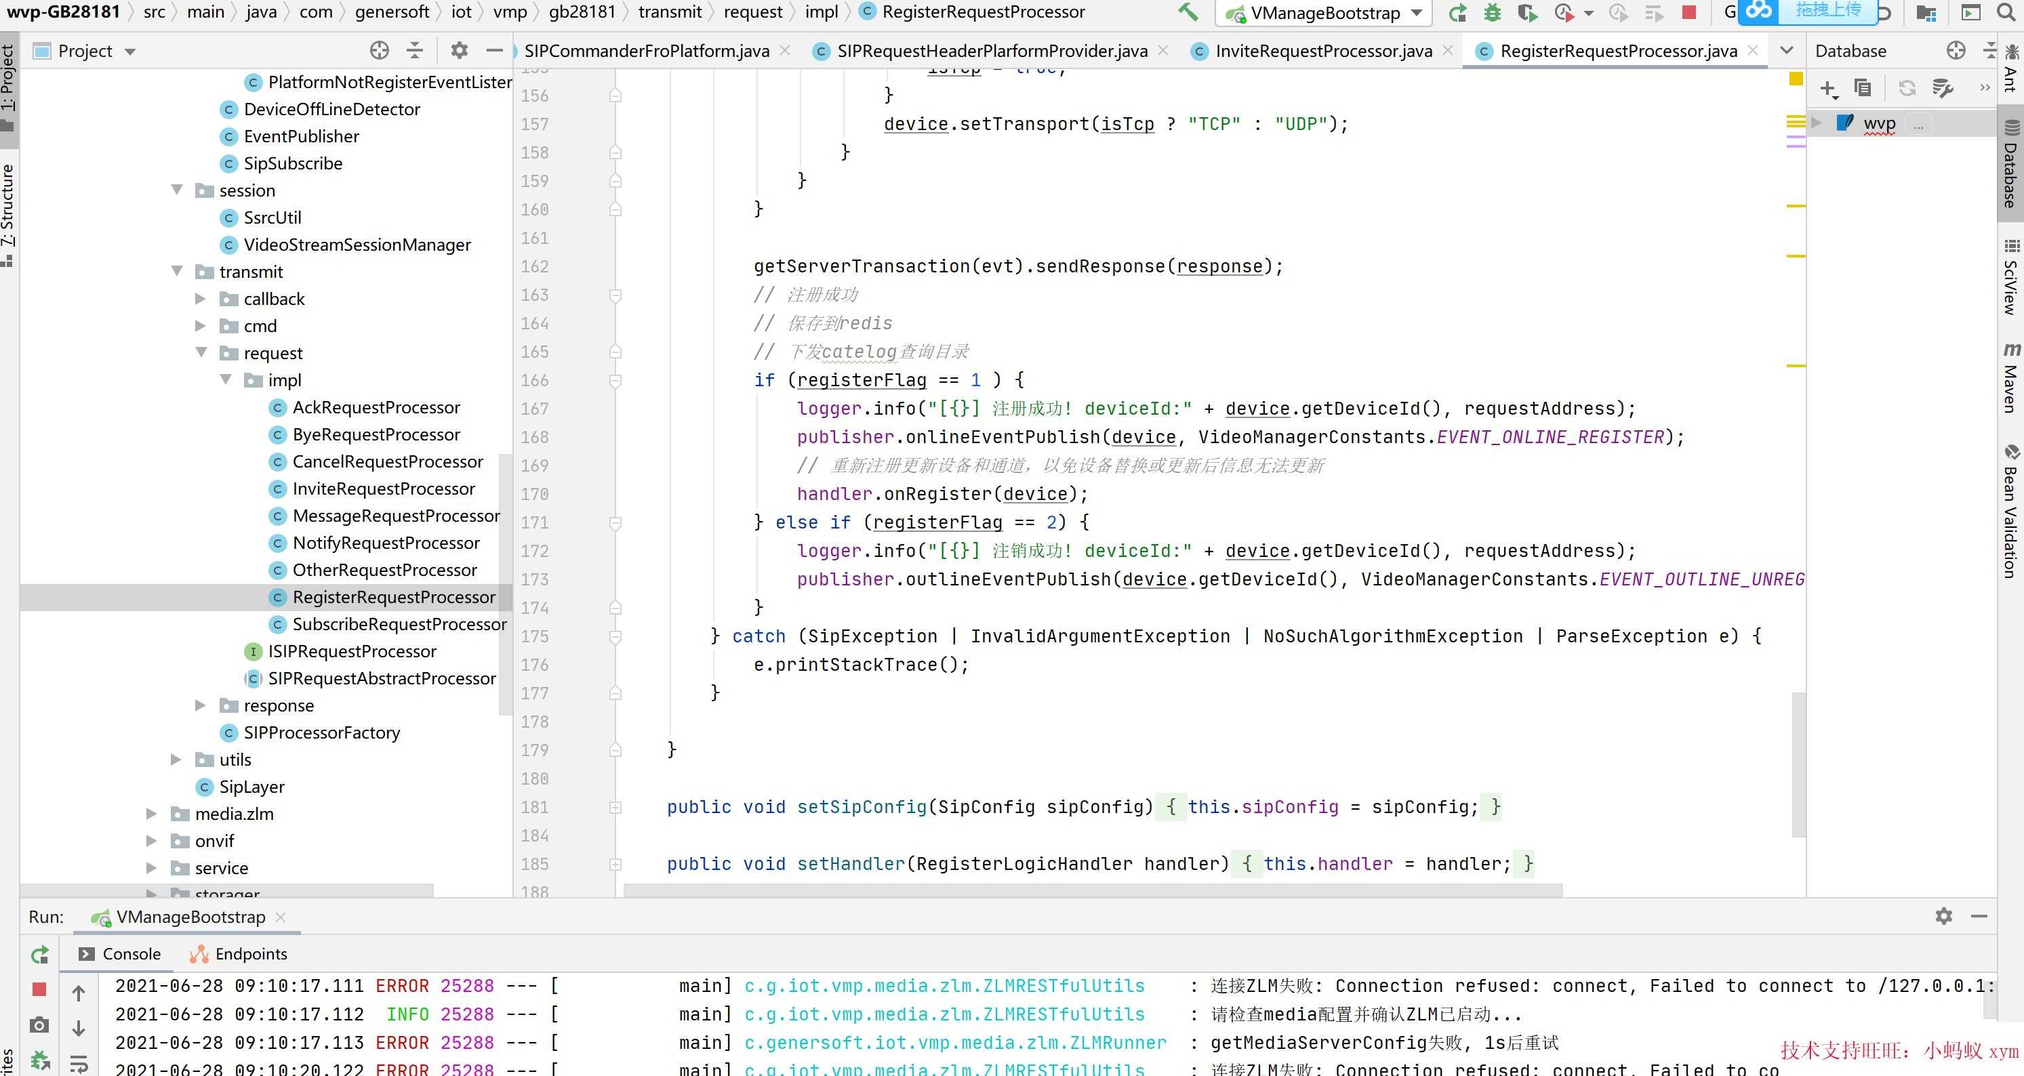This screenshot has height=1076, width=2024.
Task: Click the camera dump threads icon
Action: pos(39,1026)
